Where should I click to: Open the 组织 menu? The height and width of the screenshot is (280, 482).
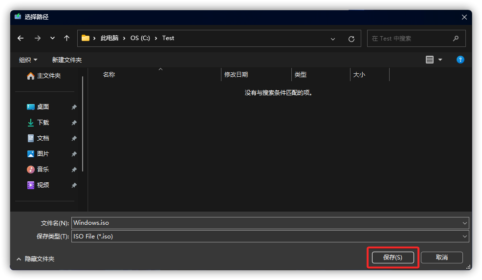tap(28, 60)
